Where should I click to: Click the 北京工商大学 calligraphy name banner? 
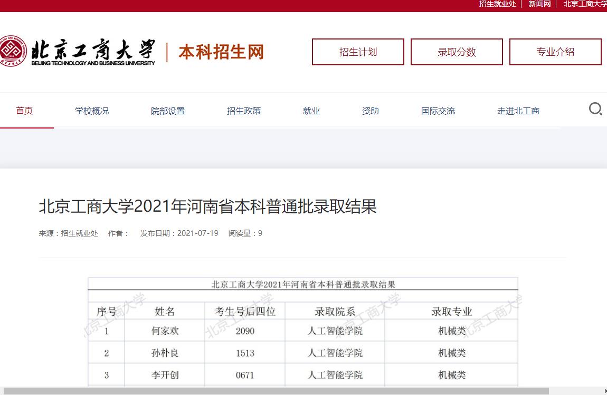coord(93,52)
